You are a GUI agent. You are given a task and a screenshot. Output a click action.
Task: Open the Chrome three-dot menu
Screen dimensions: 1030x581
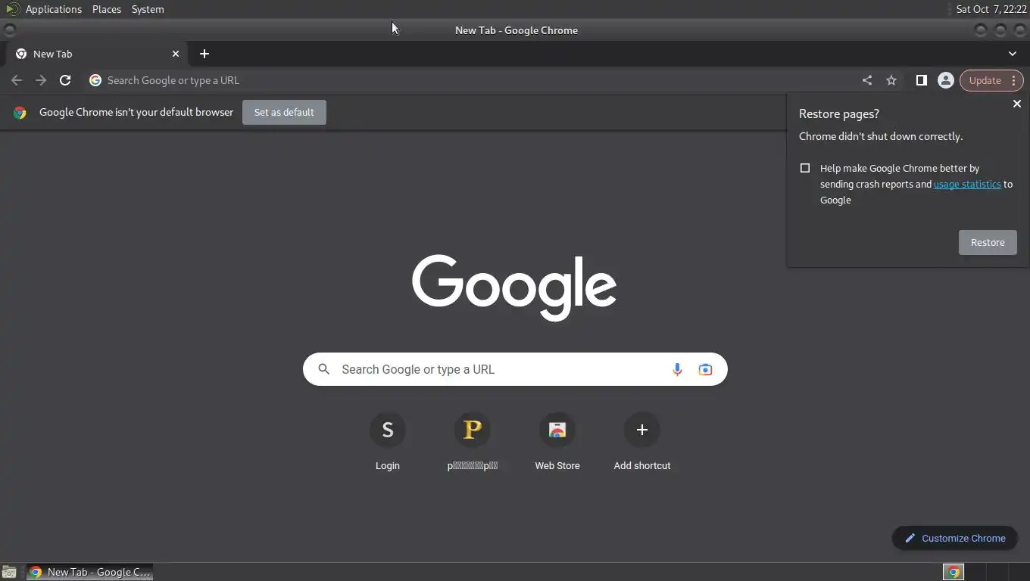[1014, 80]
